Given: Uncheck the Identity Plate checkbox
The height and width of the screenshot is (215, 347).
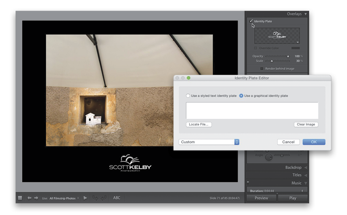Looking at the screenshot, I should (x=251, y=21).
